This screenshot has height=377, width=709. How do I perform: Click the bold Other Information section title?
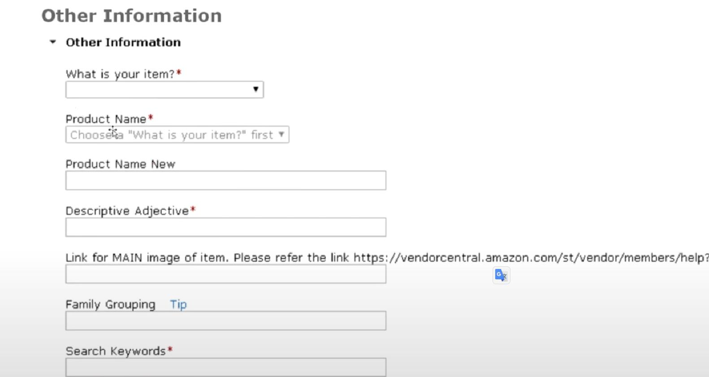point(123,43)
